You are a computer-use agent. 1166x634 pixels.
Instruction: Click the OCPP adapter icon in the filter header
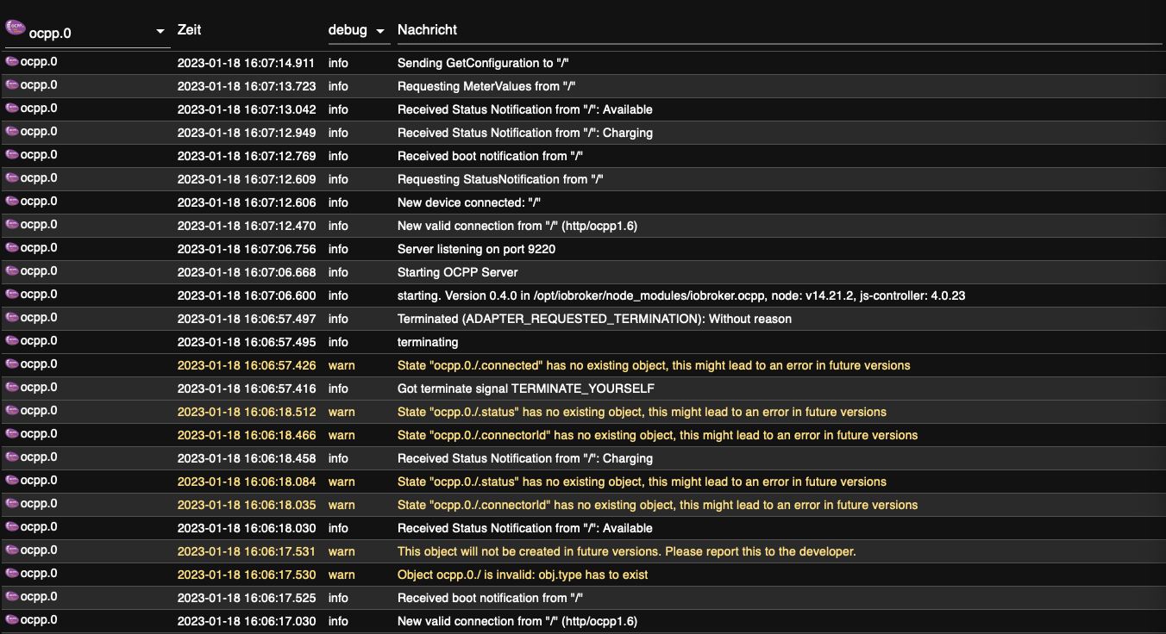point(16,28)
